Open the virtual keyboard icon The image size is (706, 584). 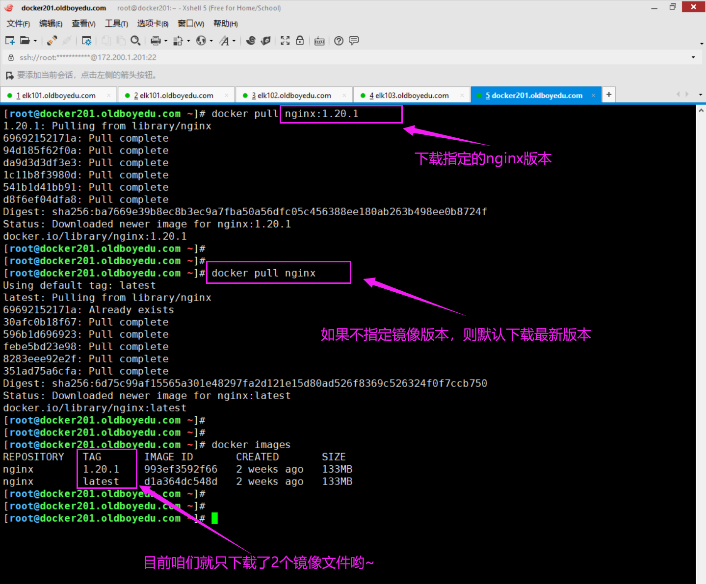[x=319, y=41]
